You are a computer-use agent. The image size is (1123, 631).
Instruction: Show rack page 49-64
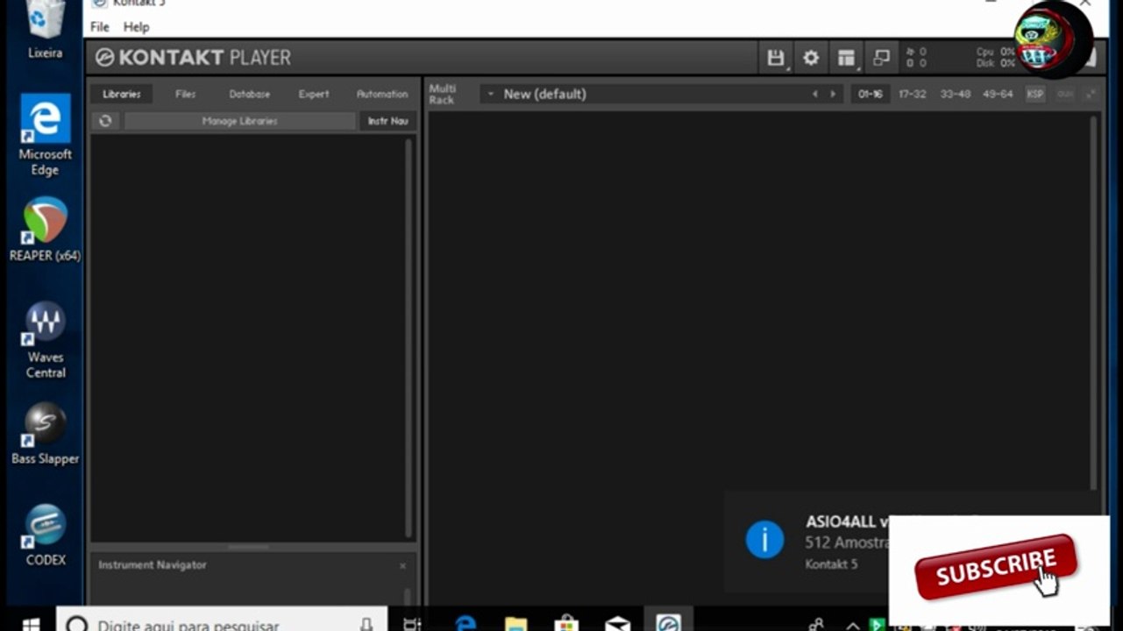(x=998, y=94)
